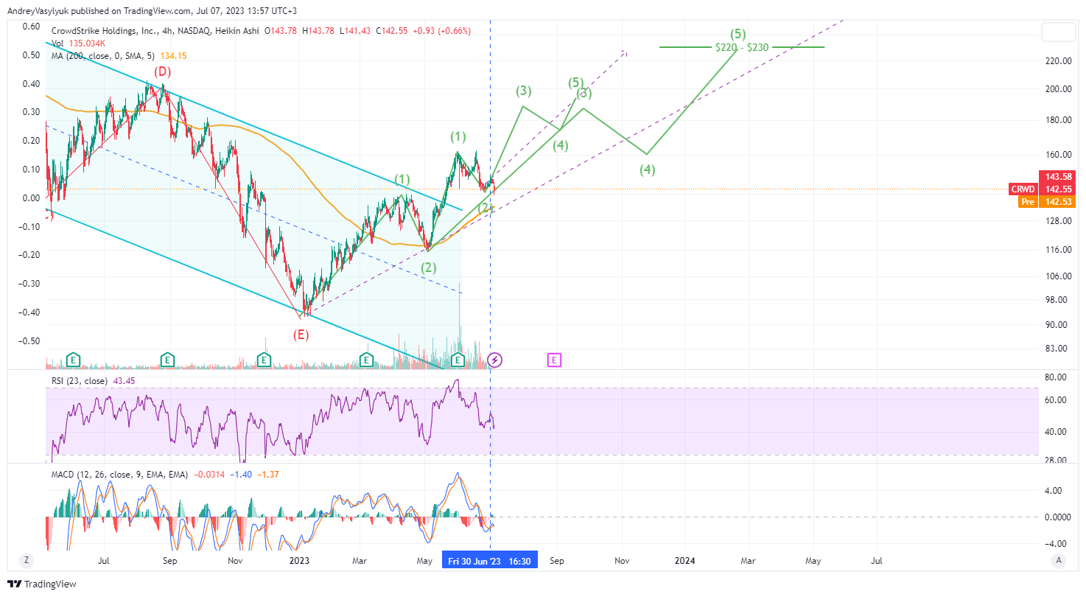Click the green (4) label below the 160 trough
The width and height of the screenshot is (1086, 597).
[x=647, y=170]
